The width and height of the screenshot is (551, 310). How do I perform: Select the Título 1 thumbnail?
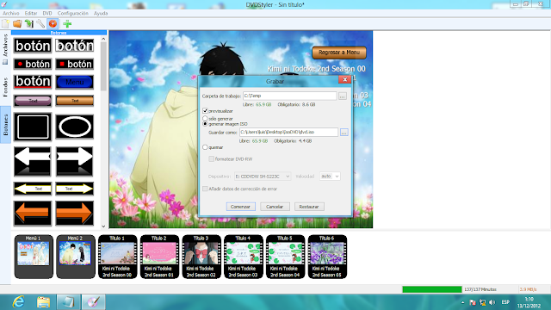(117, 257)
